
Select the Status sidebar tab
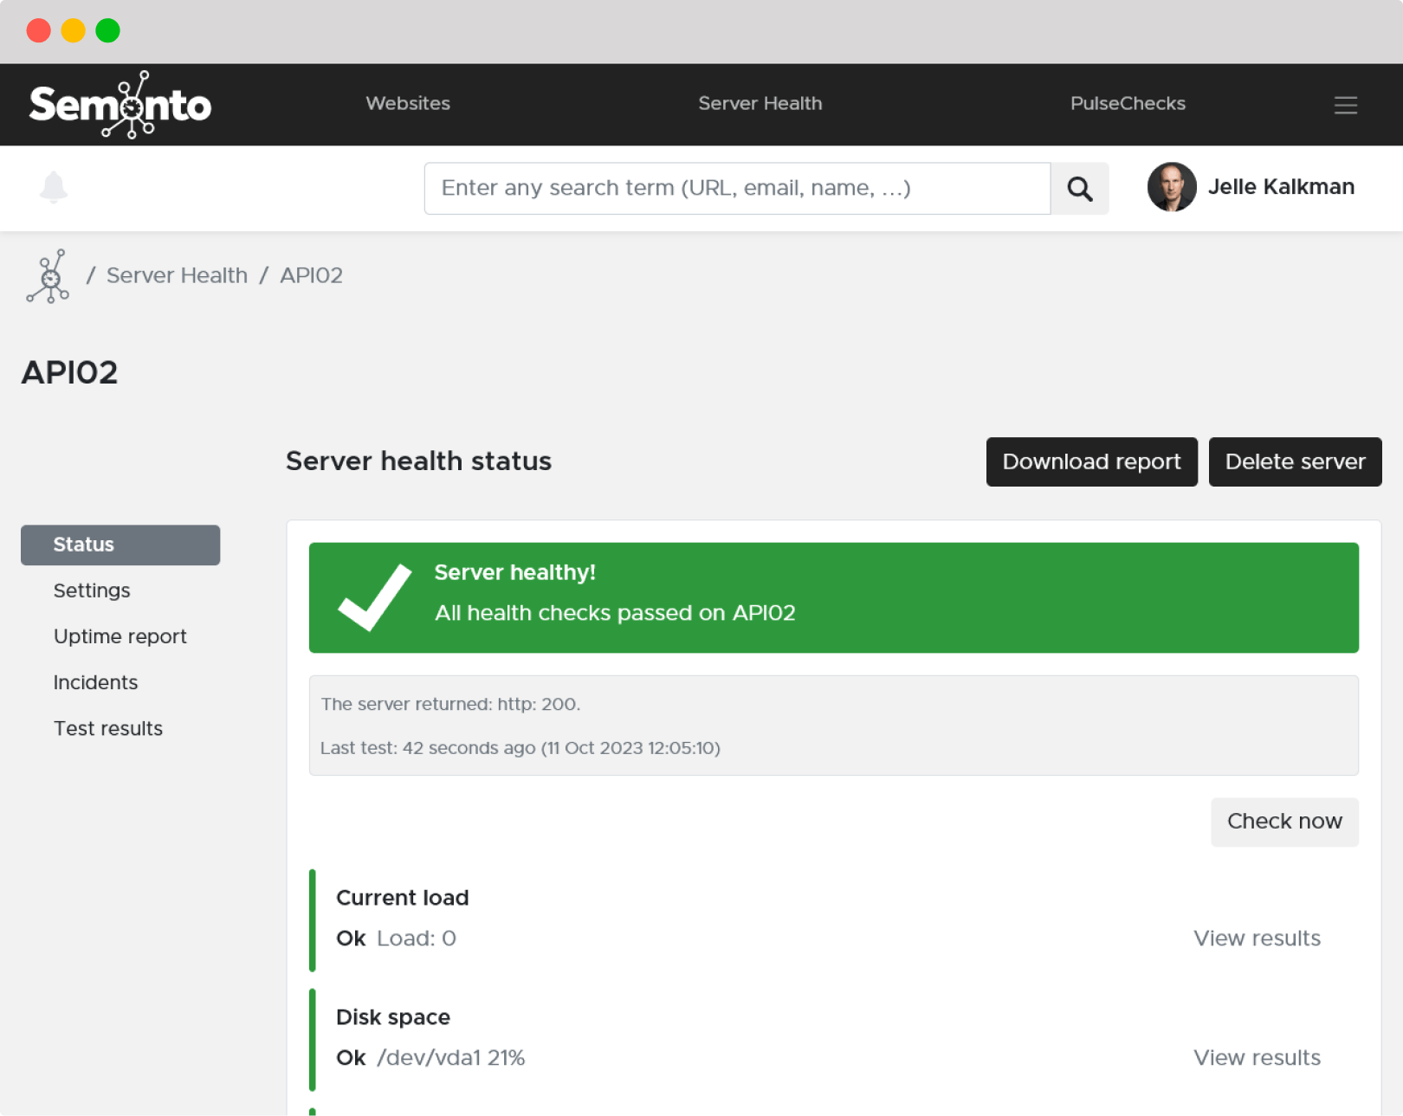[x=120, y=545]
